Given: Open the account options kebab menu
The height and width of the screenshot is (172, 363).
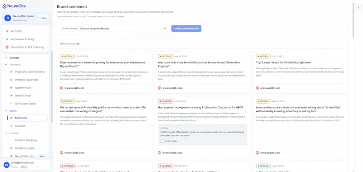Looking at the screenshot, I should pos(46,165).
